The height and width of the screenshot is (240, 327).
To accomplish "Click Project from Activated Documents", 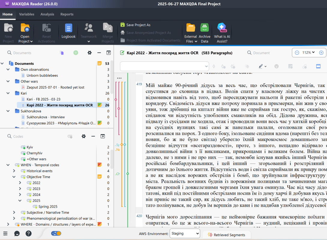I will click(150, 40).
